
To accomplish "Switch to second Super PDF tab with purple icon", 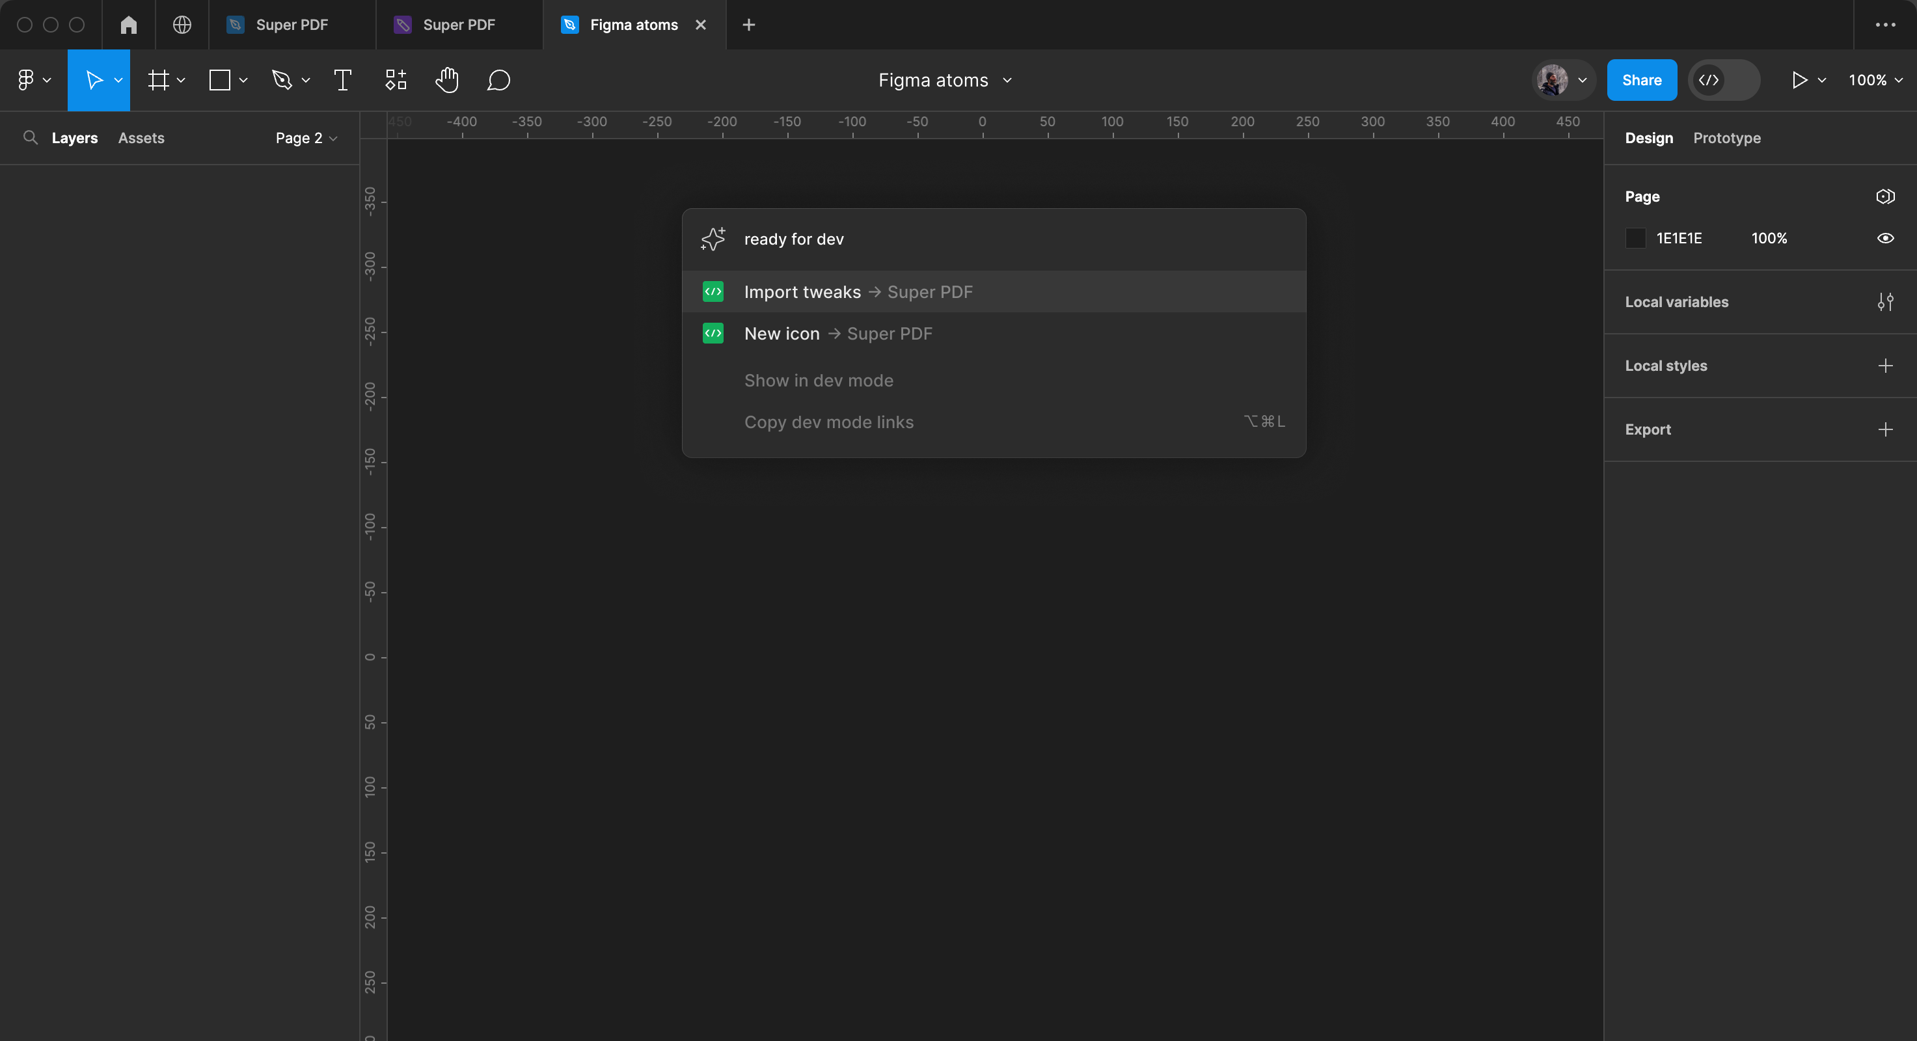I will pos(458,25).
